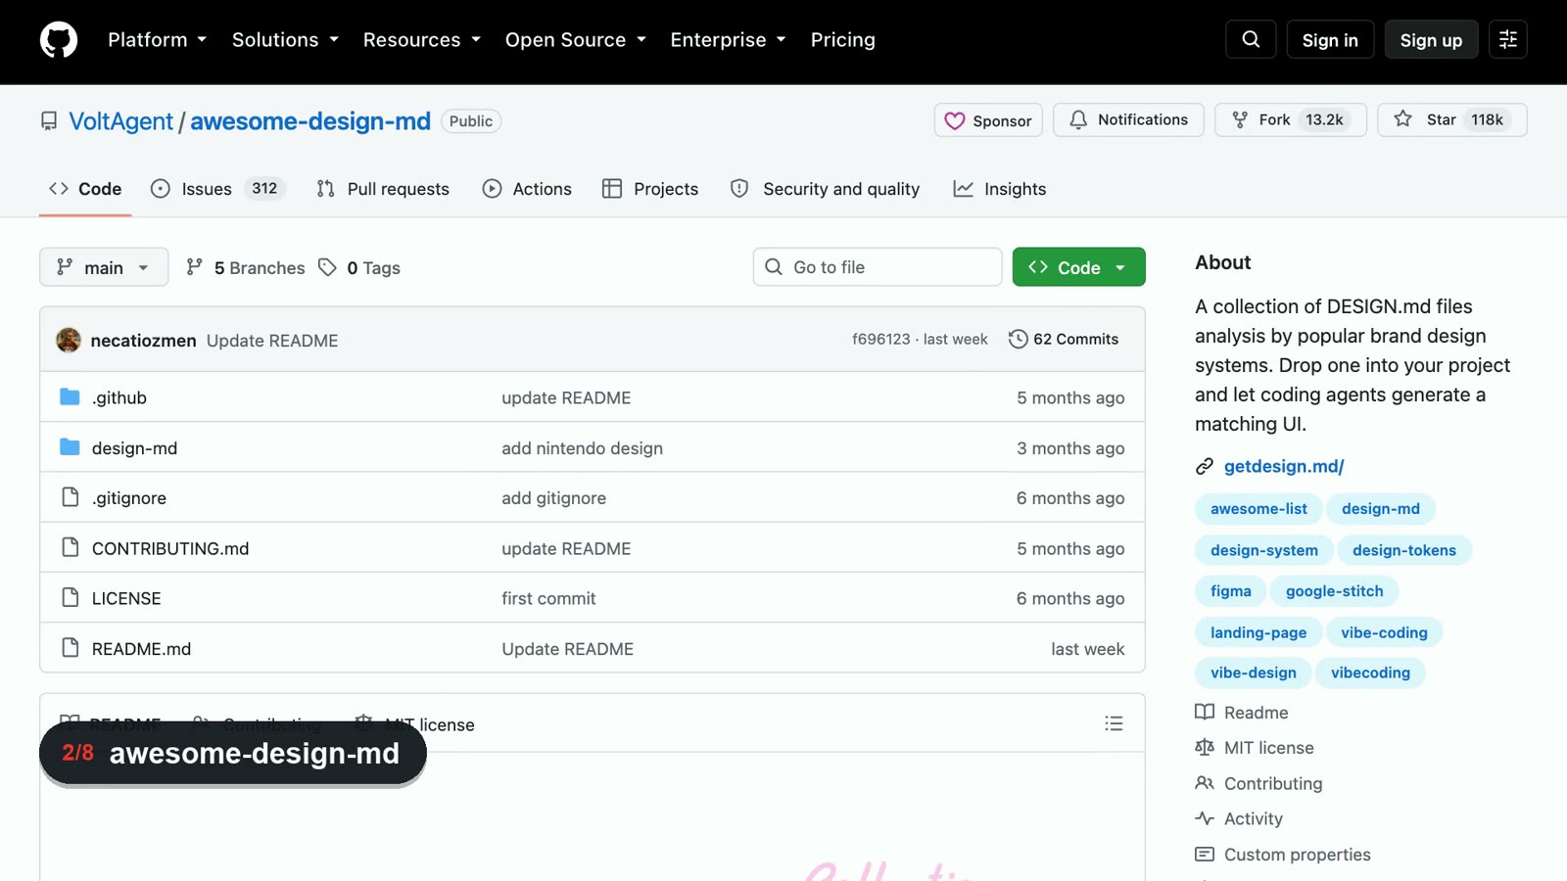This screenshot has height=881, width=1567.
Task: Switch to the Issues tab
Action: coord(217,189)
